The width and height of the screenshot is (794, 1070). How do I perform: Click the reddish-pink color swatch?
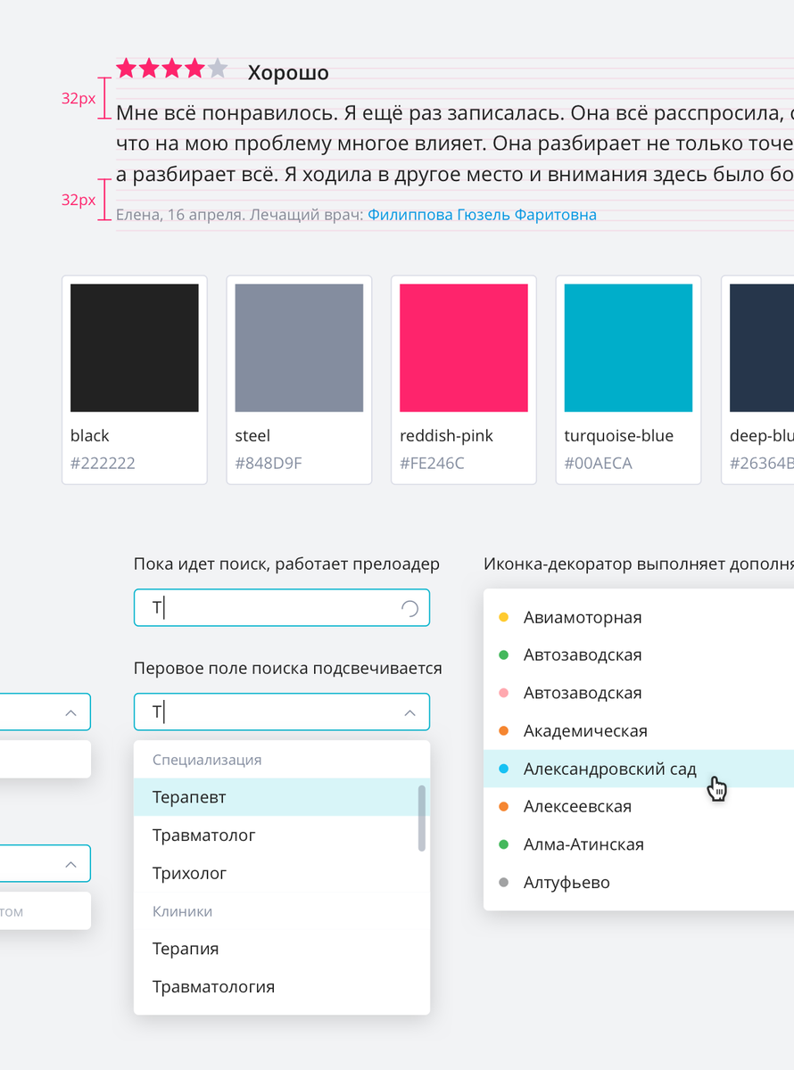(x=464, y=348)
